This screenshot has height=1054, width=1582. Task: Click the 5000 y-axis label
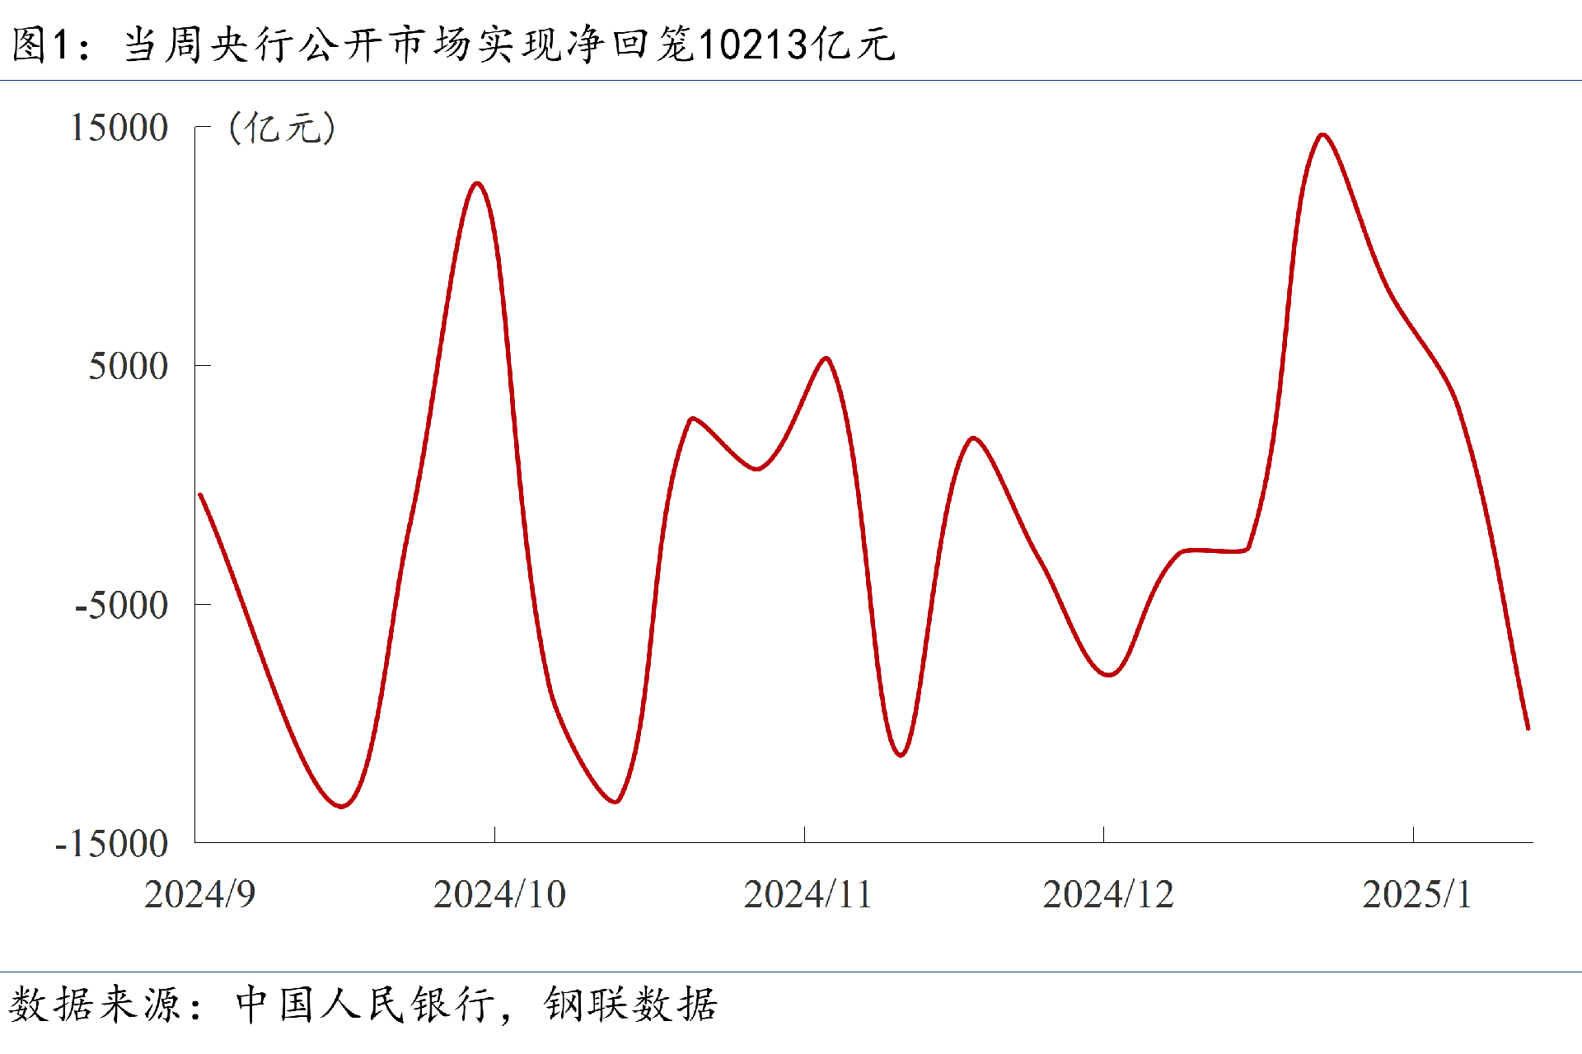129,367
